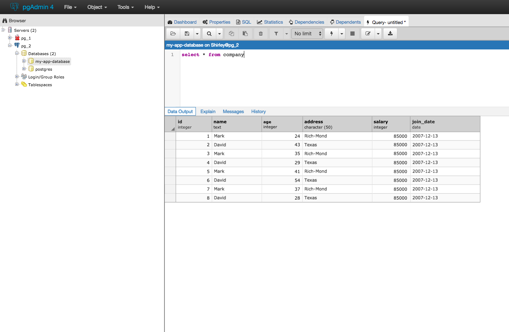Open the Dashboard tab
Image resolution: width=509 pixels, height=332 pixels.
[x=185, y=22]
